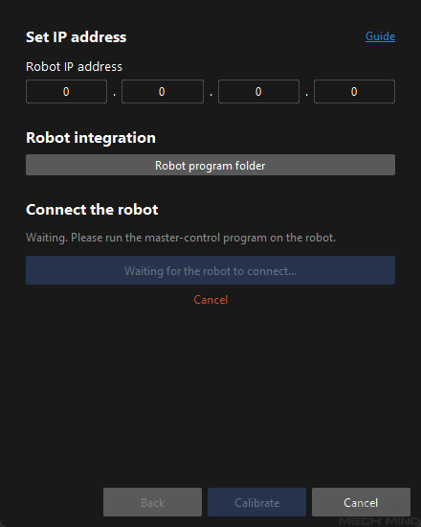Click the dot between first and second octets

click(115, 95)
